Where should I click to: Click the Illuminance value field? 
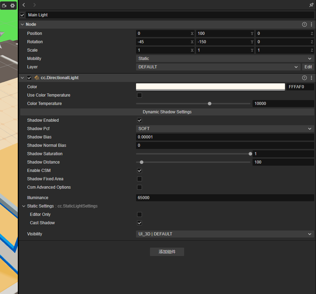click(x=225, y=198)
